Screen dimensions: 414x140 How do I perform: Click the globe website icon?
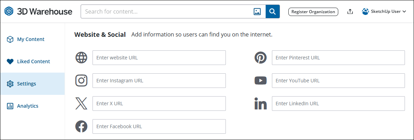pos(81,58)
